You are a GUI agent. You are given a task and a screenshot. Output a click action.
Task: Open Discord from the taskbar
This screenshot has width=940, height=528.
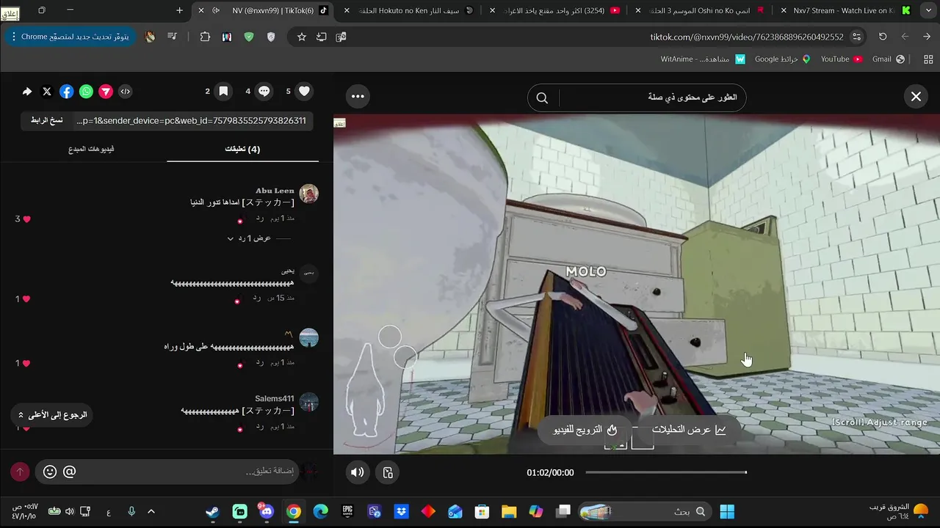267,512
